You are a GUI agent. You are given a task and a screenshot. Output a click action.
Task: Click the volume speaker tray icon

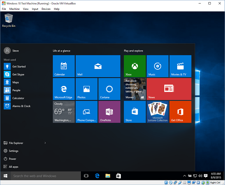200,176
